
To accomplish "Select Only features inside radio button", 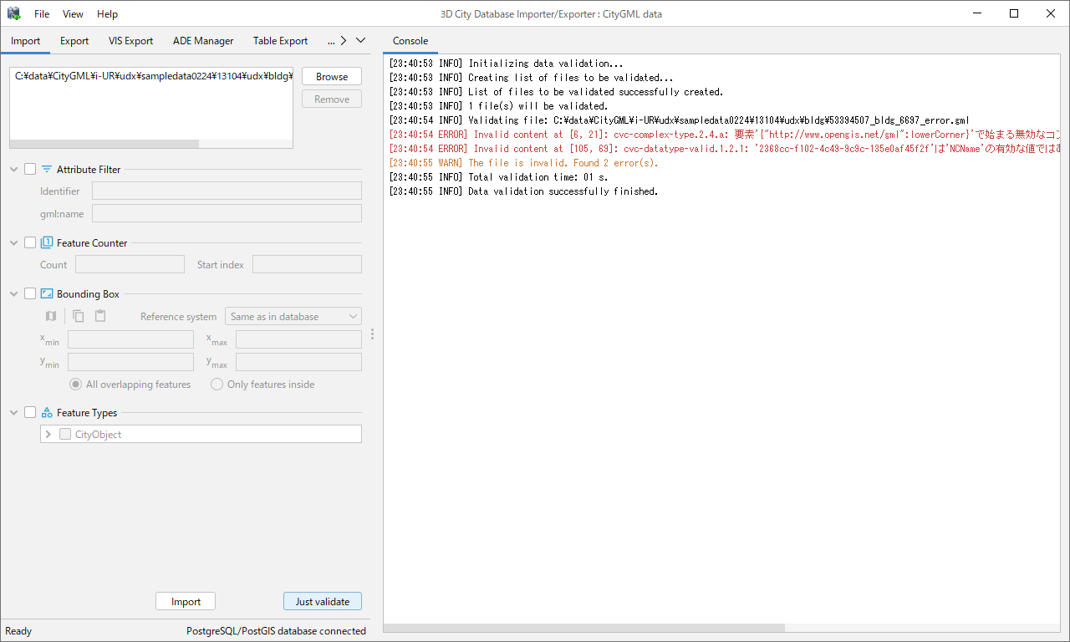I will tap(217, 385).
